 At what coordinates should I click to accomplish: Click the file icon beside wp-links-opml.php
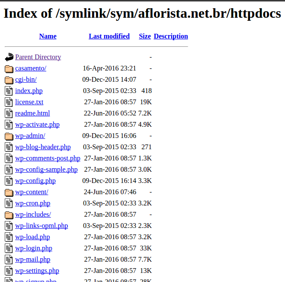tap(9, 226)
